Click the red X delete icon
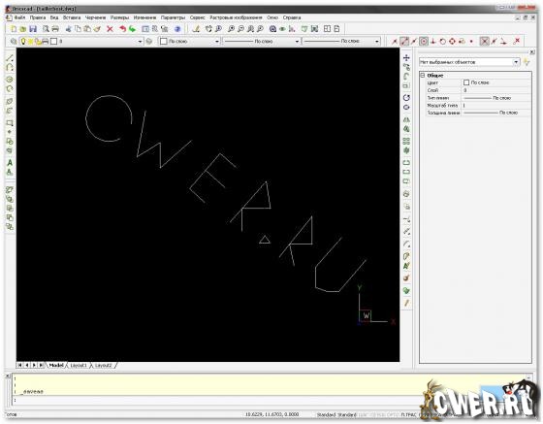 click(110, 29)
